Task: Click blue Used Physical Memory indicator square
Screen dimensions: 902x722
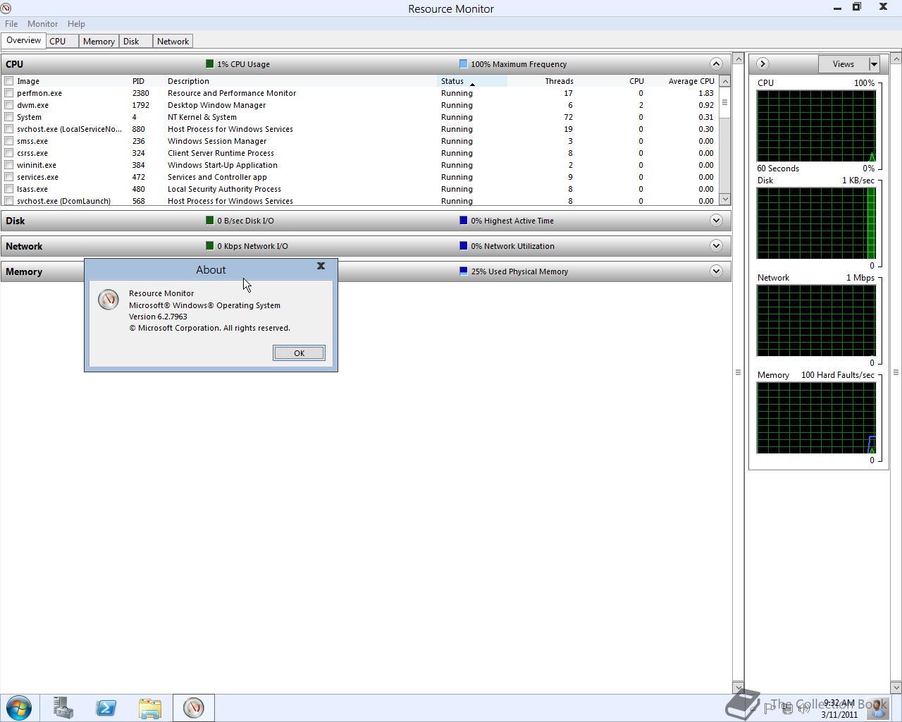Action: click(463, 271)
